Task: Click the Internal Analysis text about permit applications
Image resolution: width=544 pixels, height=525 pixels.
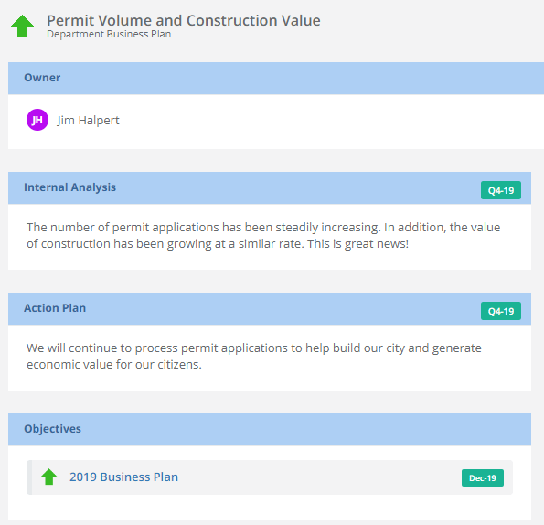Action: [x=263, y=236]
